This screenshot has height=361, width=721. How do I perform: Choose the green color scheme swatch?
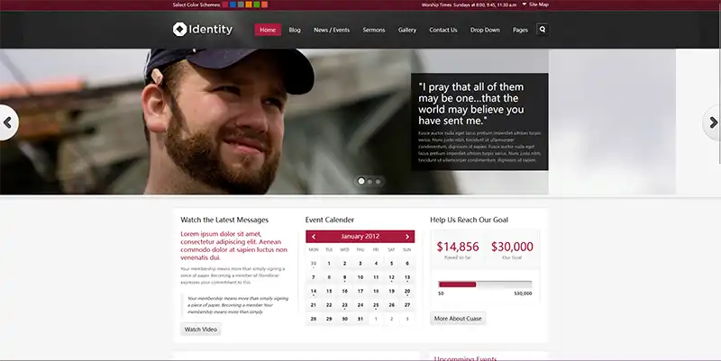(257, 5)
